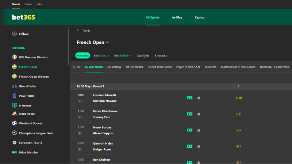Viewport: 292px width, 164px height.
Task: Open the Tommy Paul match row
Action: pos(101,117)
